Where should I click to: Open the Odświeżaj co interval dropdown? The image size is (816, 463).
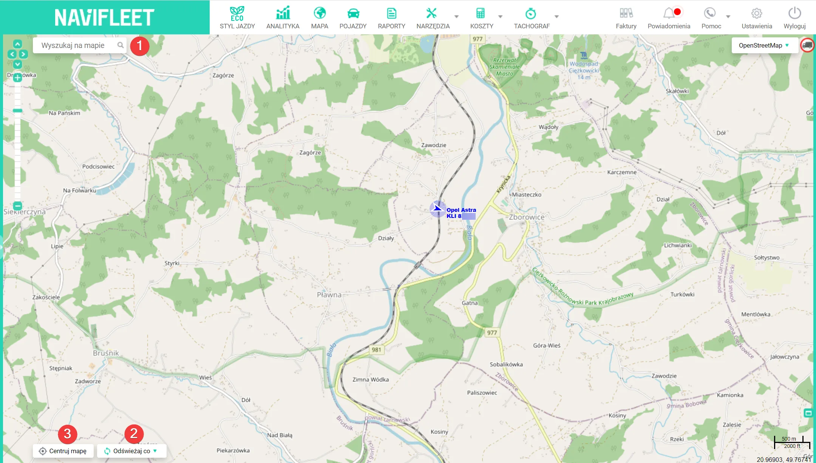[132, 451]
